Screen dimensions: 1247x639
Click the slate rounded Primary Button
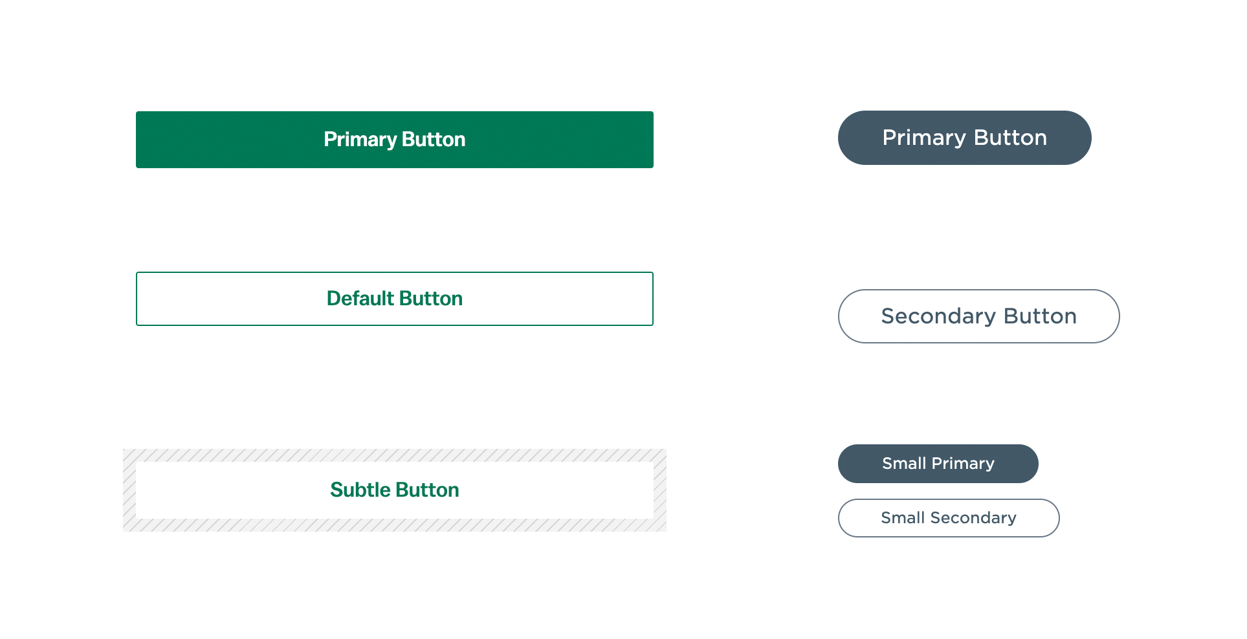pyautogui.click(x=964, y=138)
